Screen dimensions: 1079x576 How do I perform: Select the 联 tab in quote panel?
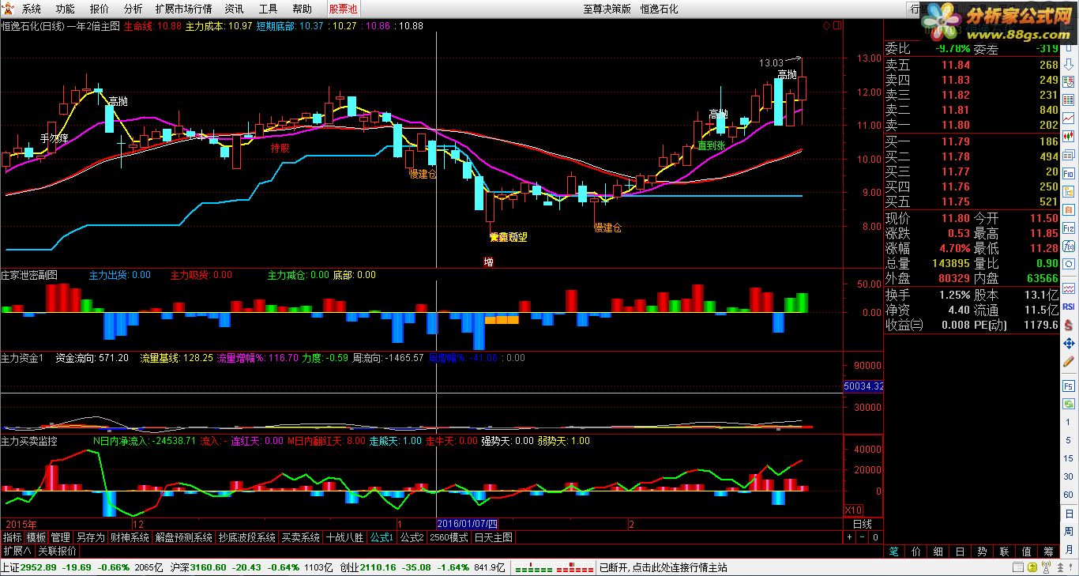click(x=1004, y=552)
